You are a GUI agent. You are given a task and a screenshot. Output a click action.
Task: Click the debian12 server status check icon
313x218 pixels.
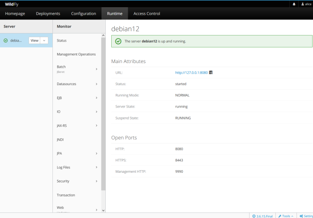click(x=5, y=41)
